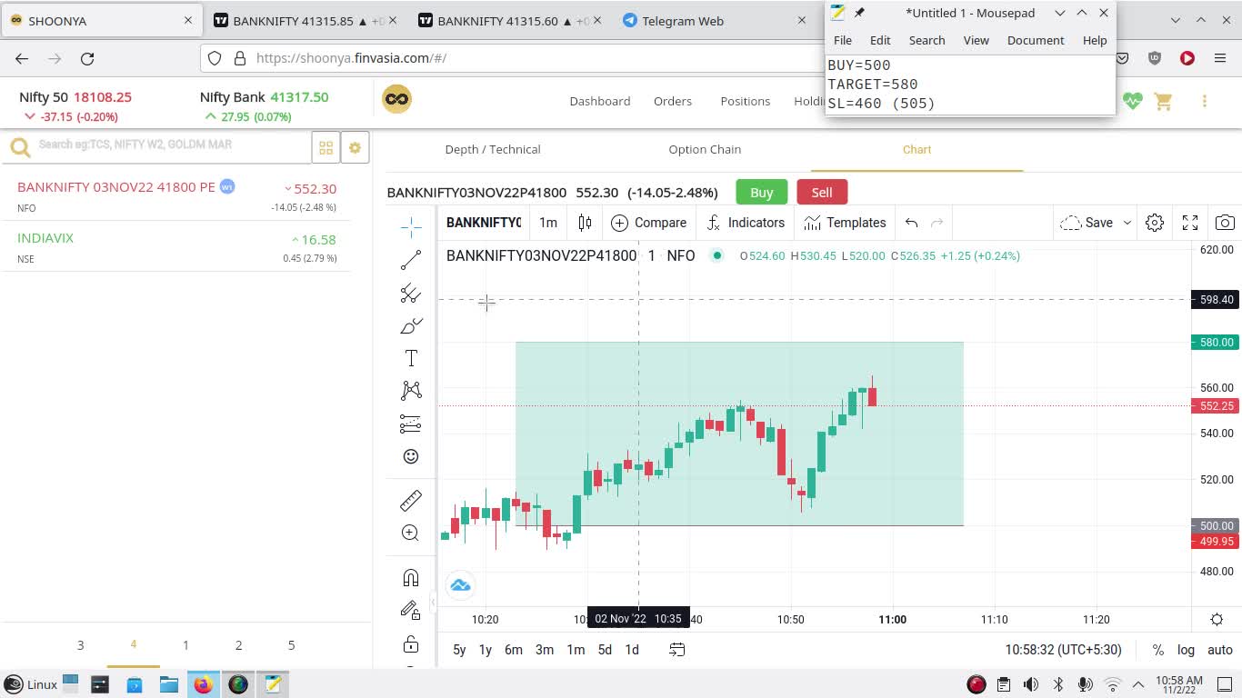Image resolution: width=1242 pixels, height=698 pixels.
Task: Open chart timezone menu UTC+5:30
Action: click(x=1063, y=650)
